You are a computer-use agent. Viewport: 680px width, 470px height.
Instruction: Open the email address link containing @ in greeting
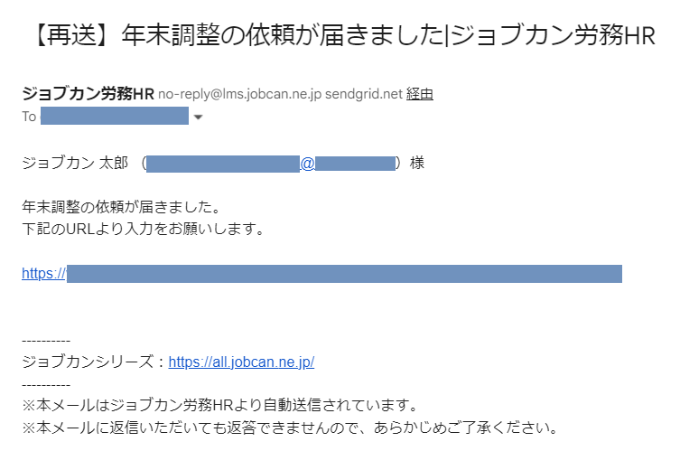pyautogui.click(x=271, y=164)
